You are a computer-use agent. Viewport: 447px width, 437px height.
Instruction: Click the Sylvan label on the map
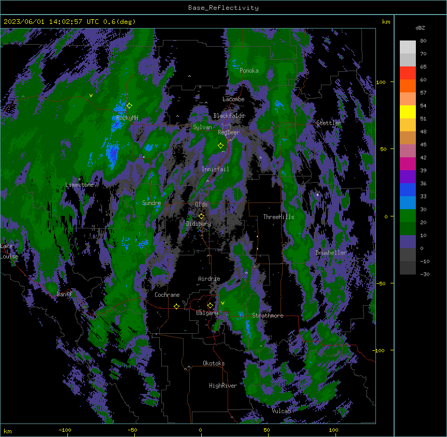(202, 127)
